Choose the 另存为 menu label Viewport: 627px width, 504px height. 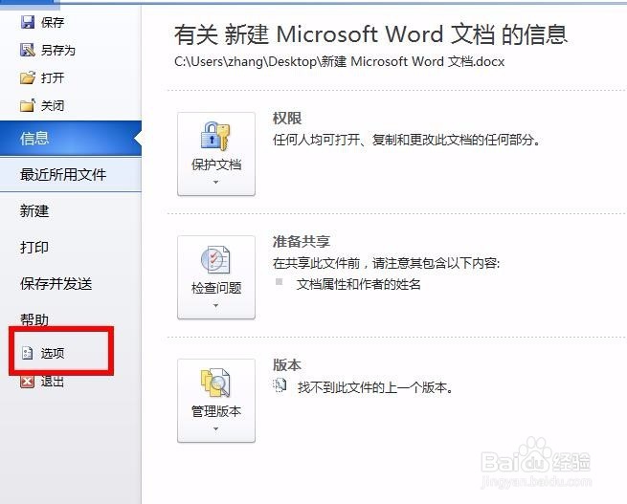[x=58, y=51]
